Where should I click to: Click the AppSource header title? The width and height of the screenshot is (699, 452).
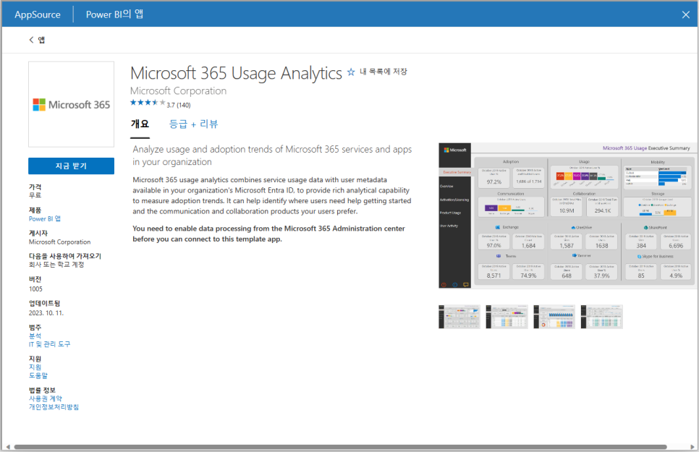pos(38,14)
